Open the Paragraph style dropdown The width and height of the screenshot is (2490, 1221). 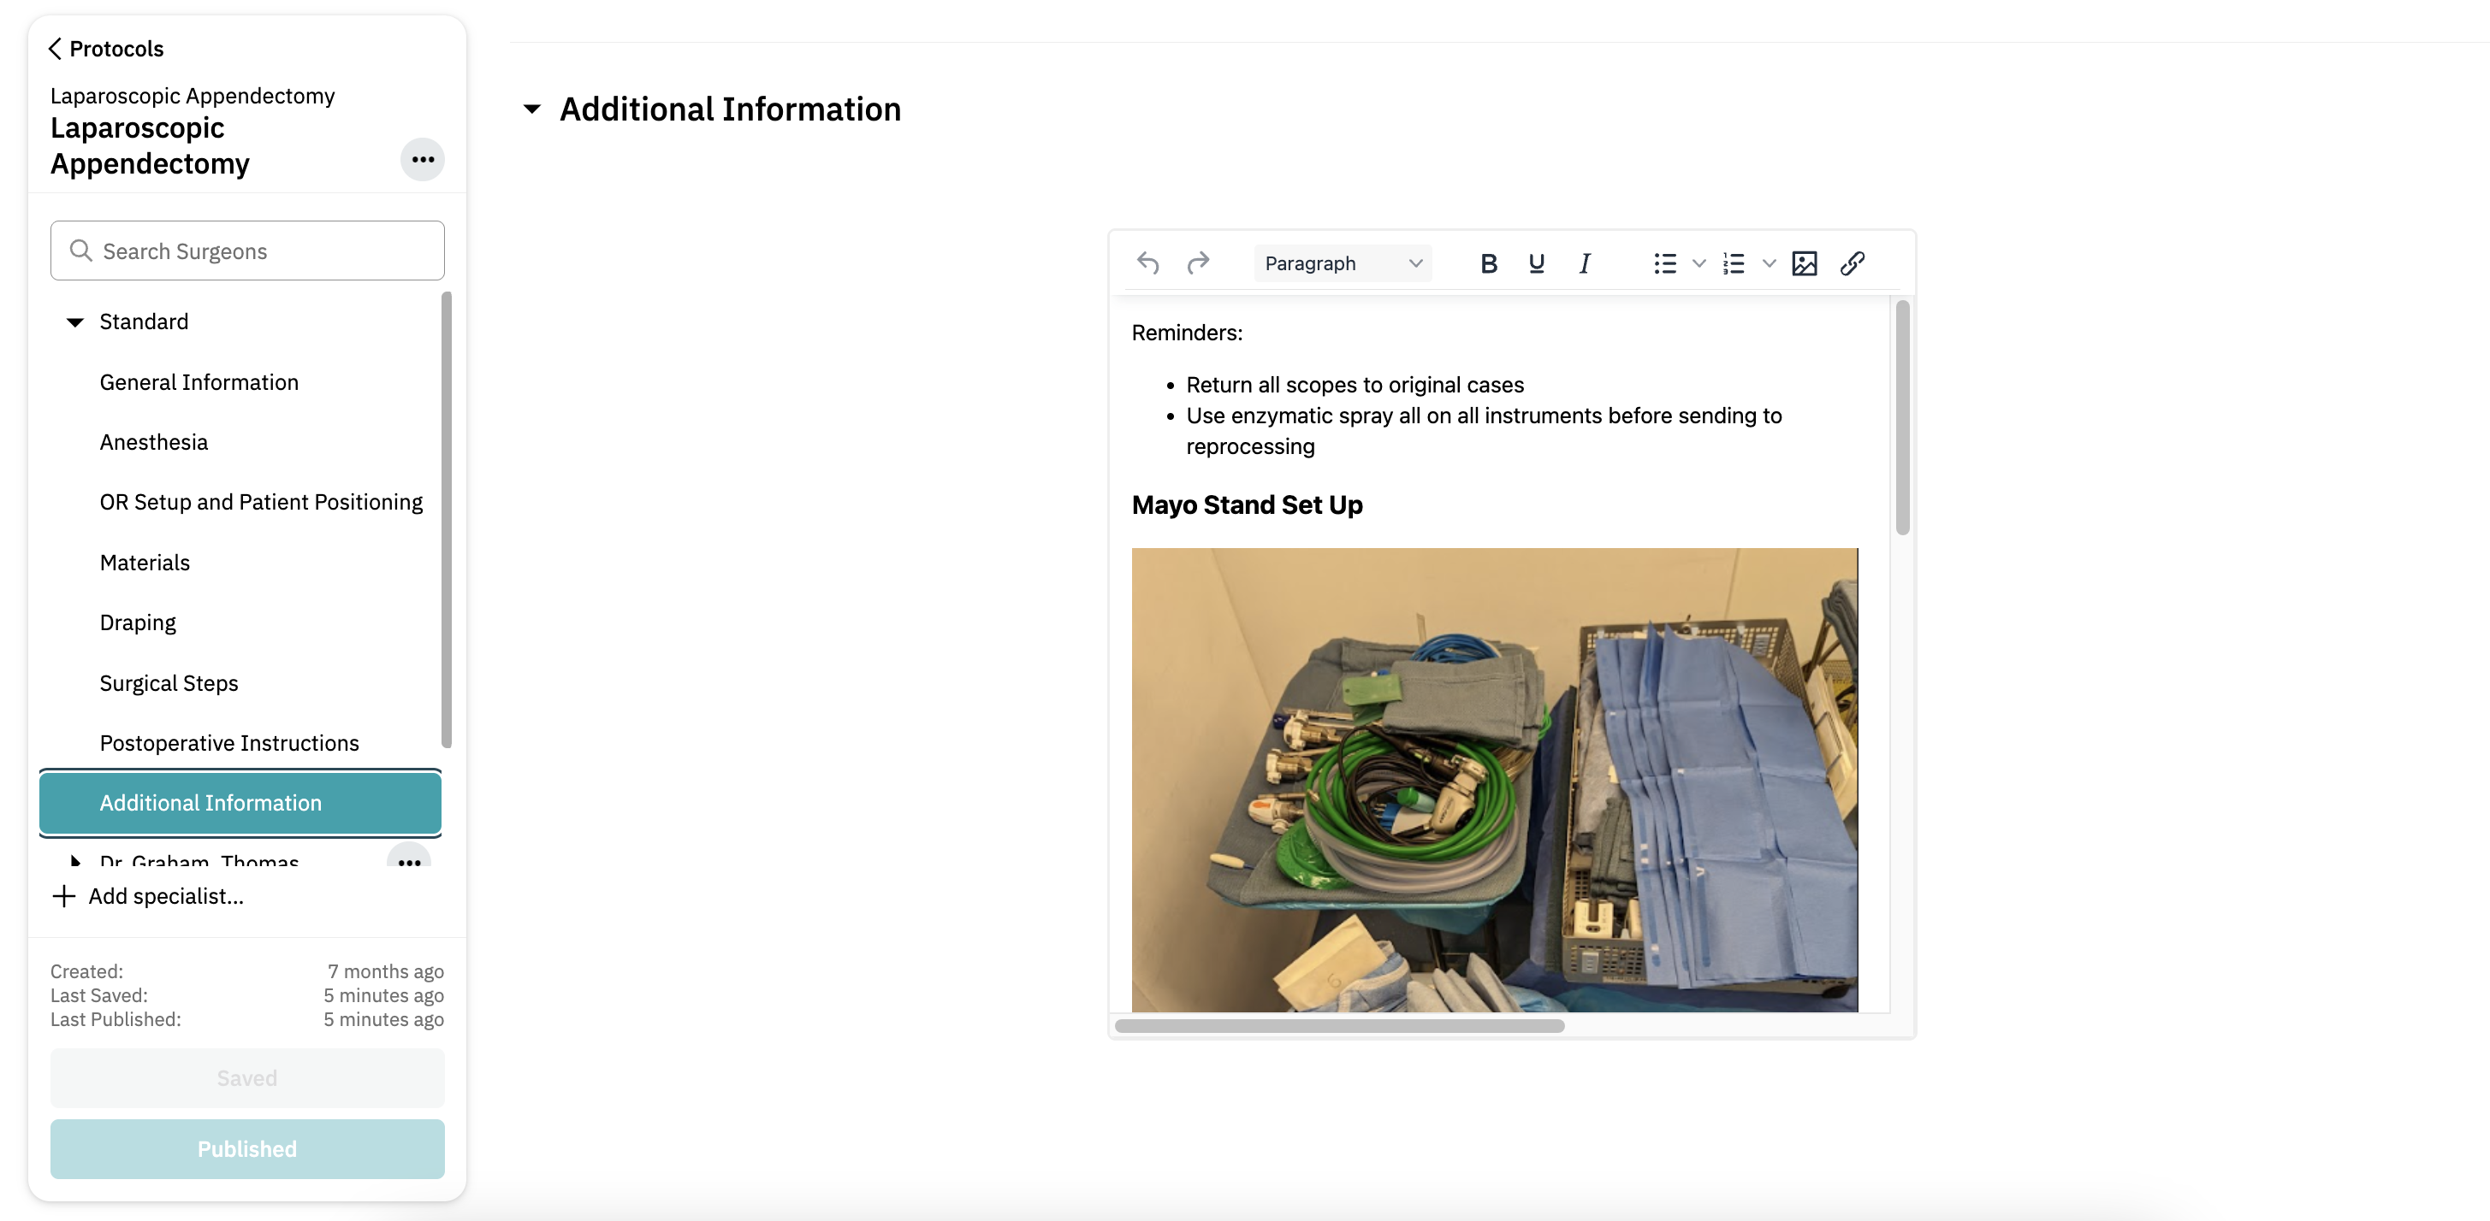pyautogui.click(x=1342, y=262)
